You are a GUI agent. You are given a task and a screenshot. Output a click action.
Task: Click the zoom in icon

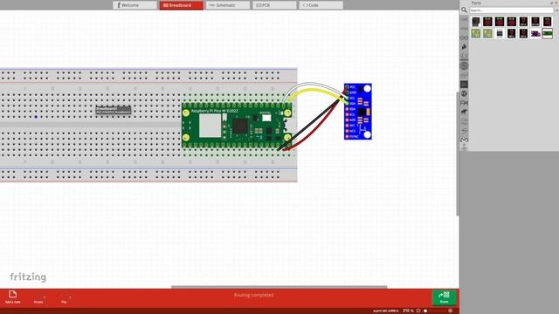pos(451,311)
